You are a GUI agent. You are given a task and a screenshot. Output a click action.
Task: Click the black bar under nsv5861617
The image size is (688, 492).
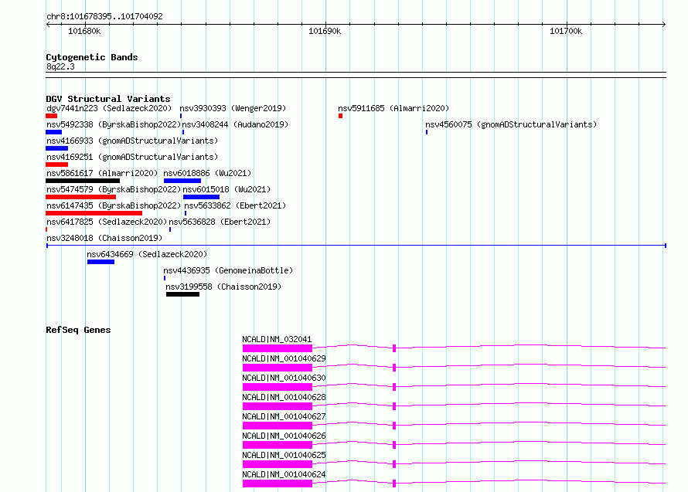[83, 181]
